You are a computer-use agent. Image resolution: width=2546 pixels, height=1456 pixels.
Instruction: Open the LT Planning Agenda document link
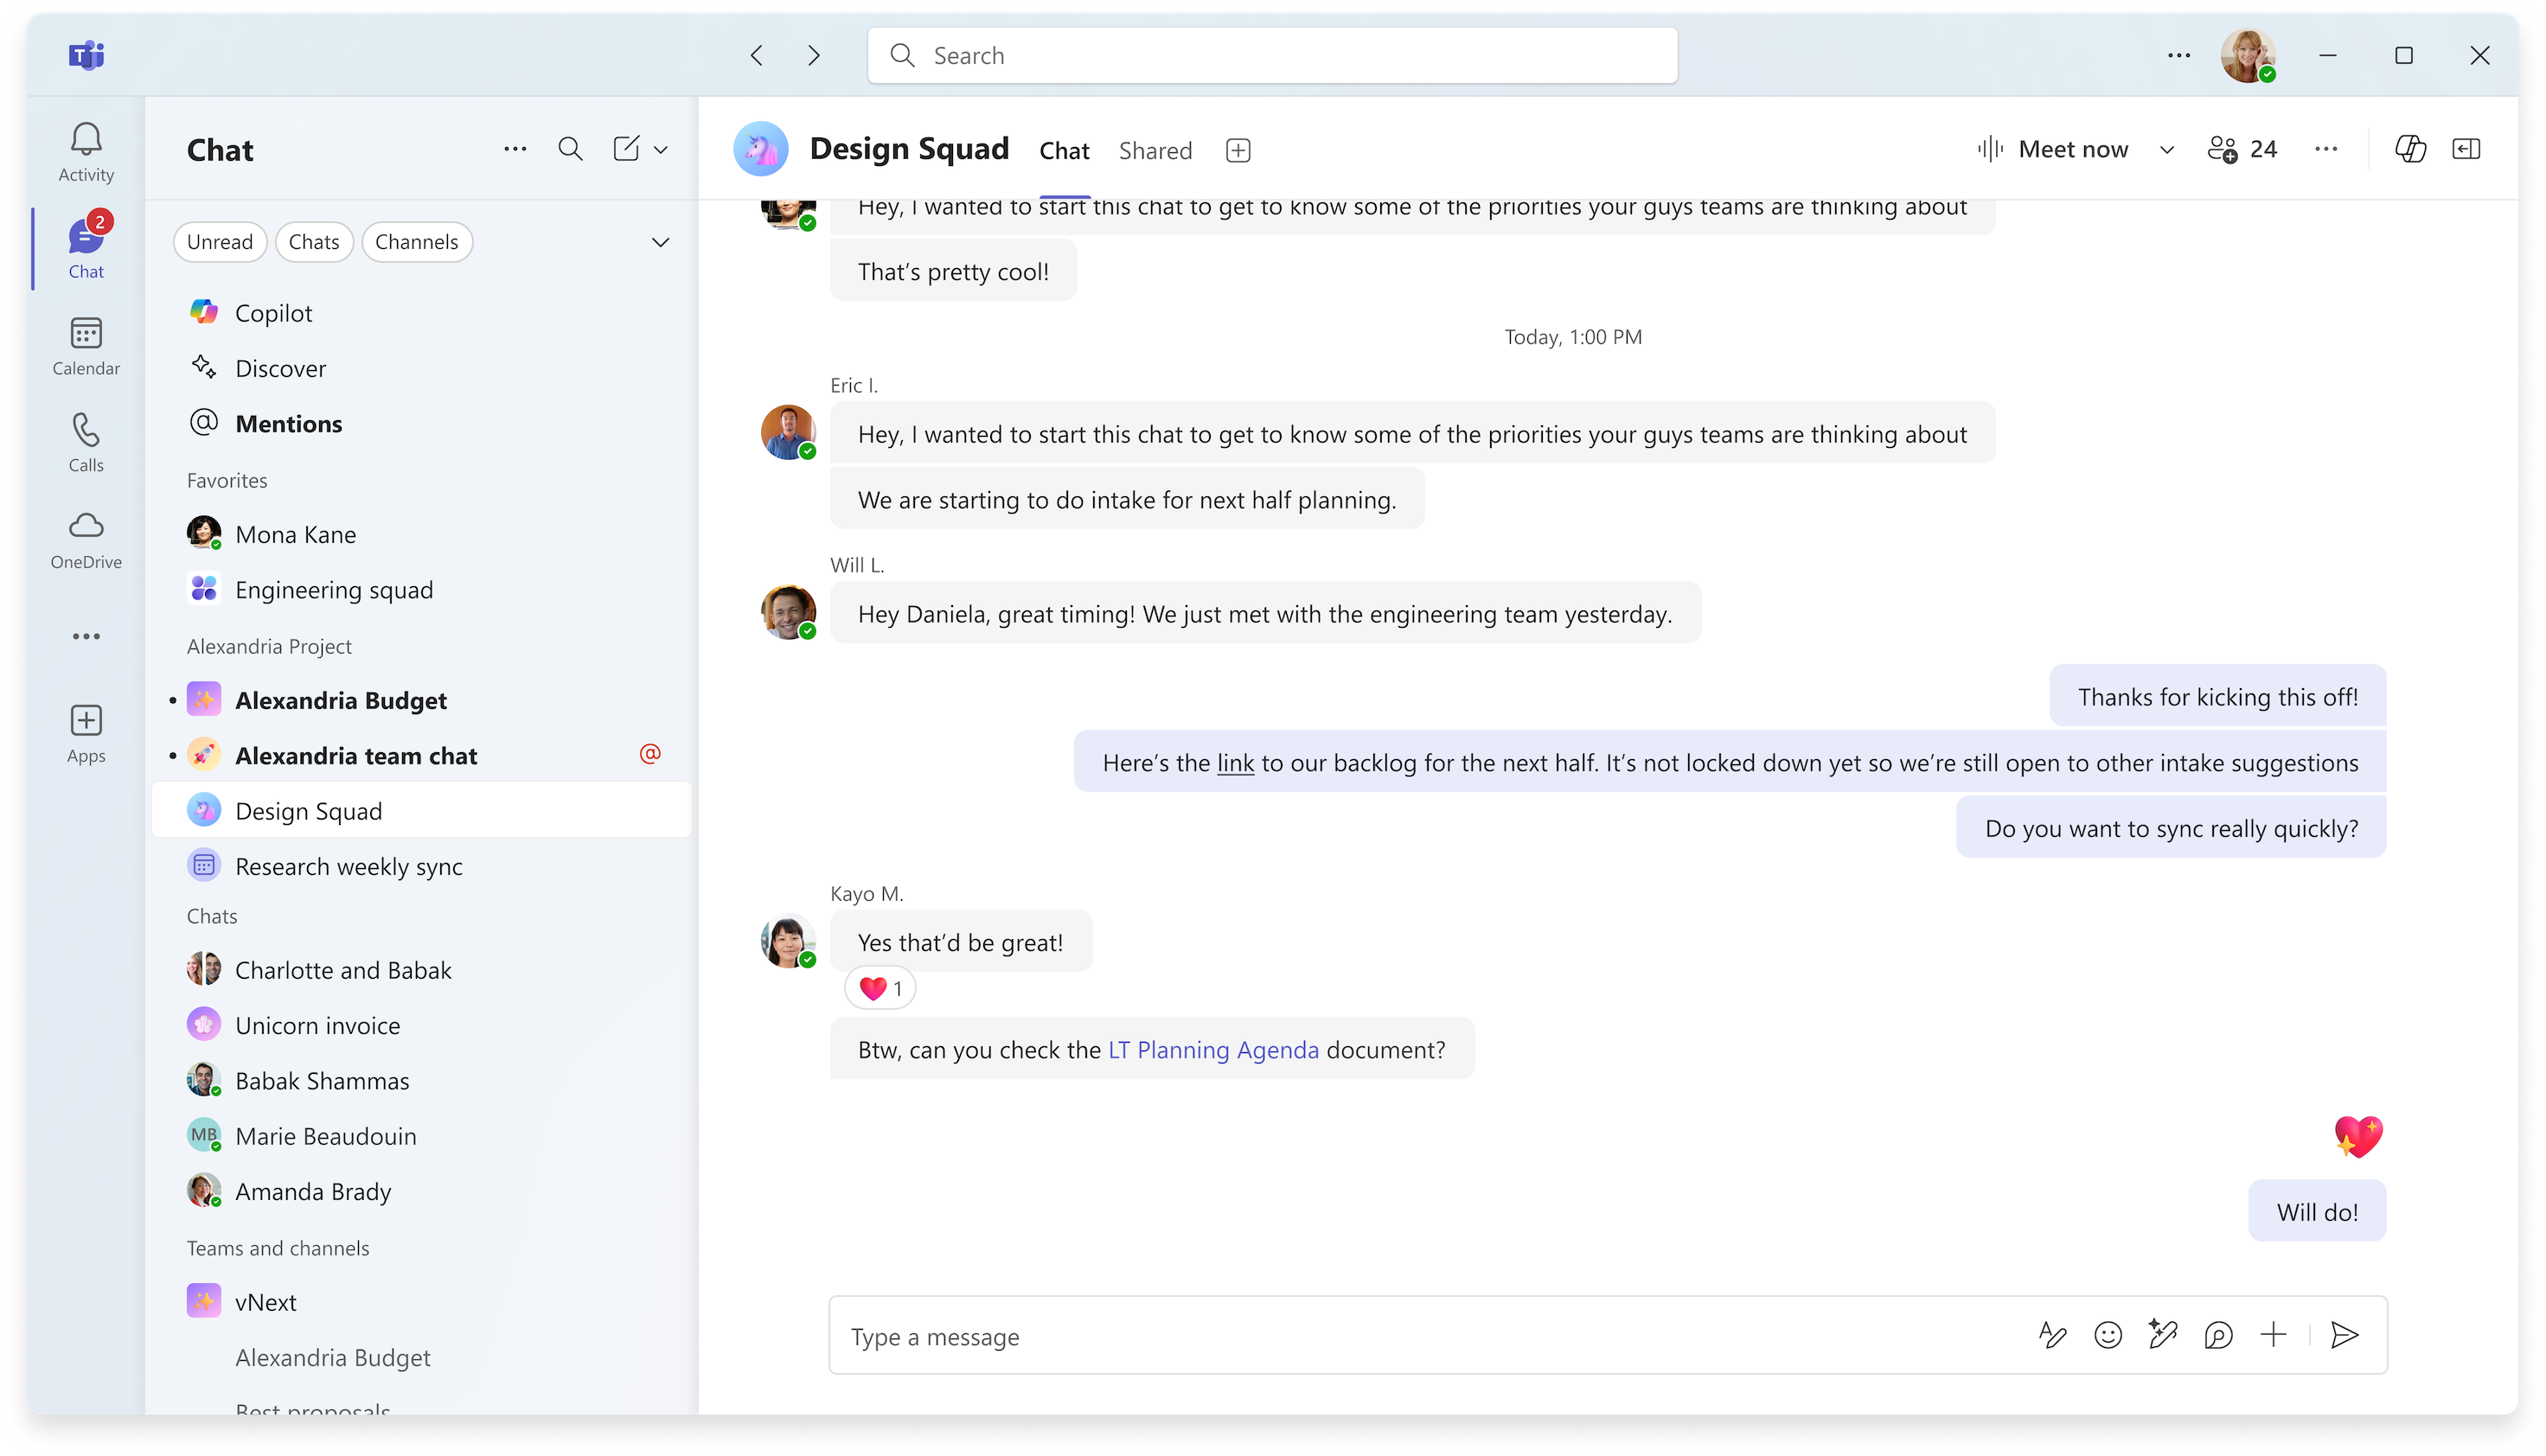pyautogui.click(x=1213, y=1049)
